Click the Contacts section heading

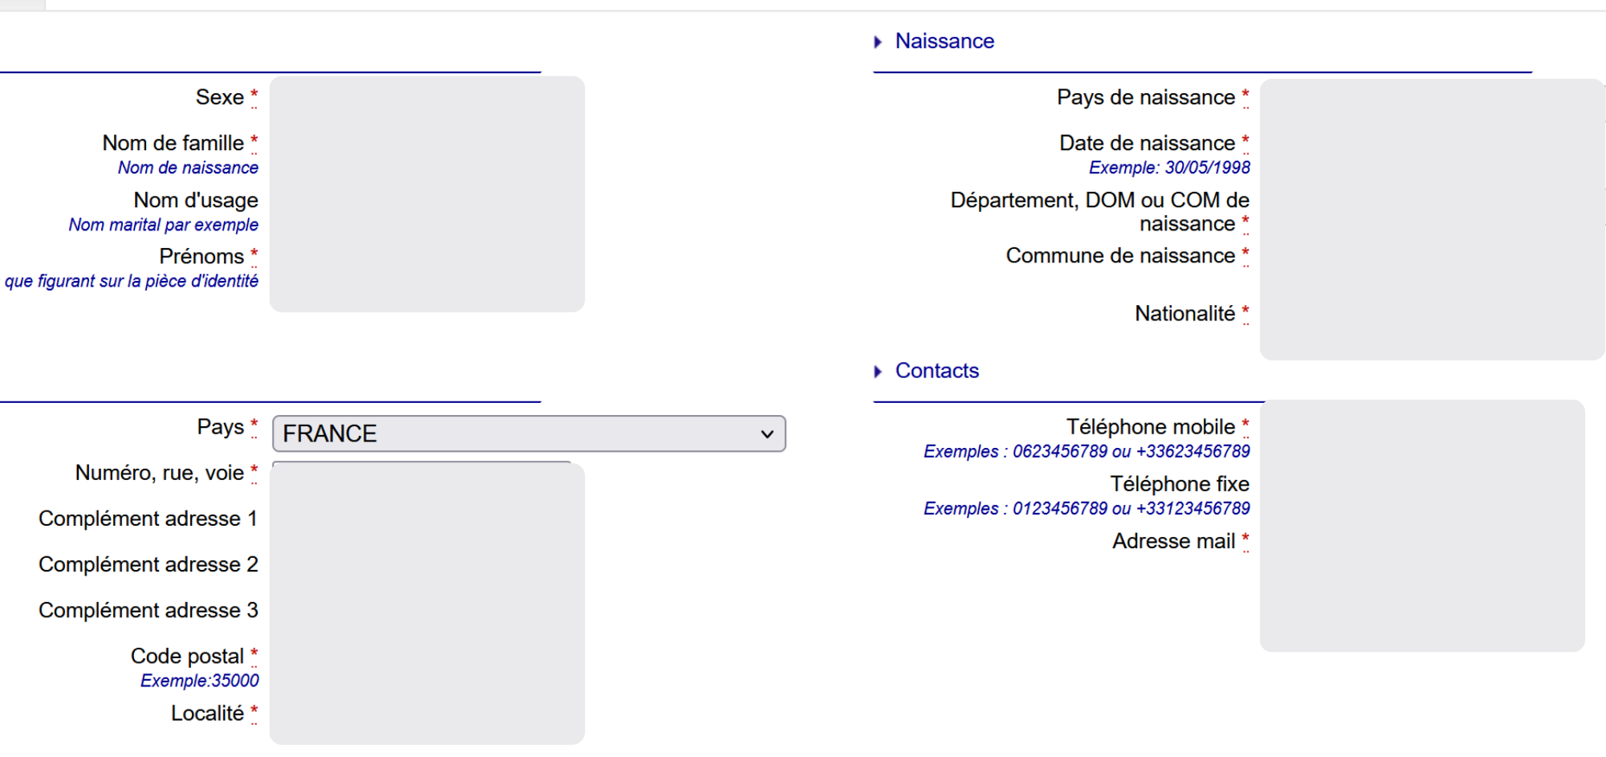[x=936, y=371]
